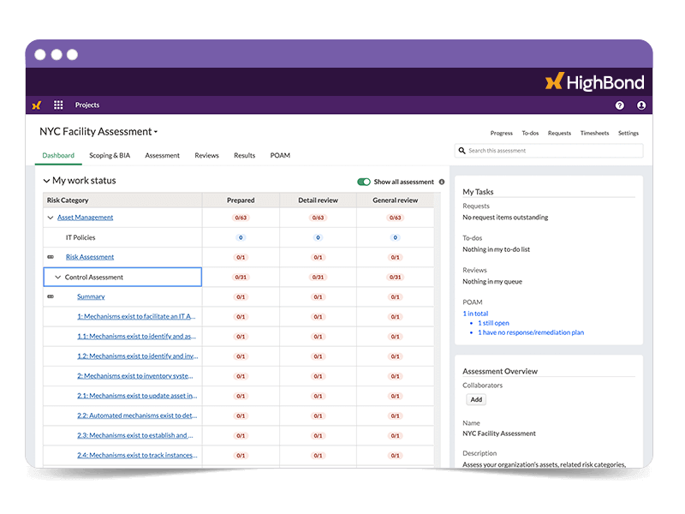Screen dimensions: 685x514
Task: Click the General review column header
Action: (396, 200)
